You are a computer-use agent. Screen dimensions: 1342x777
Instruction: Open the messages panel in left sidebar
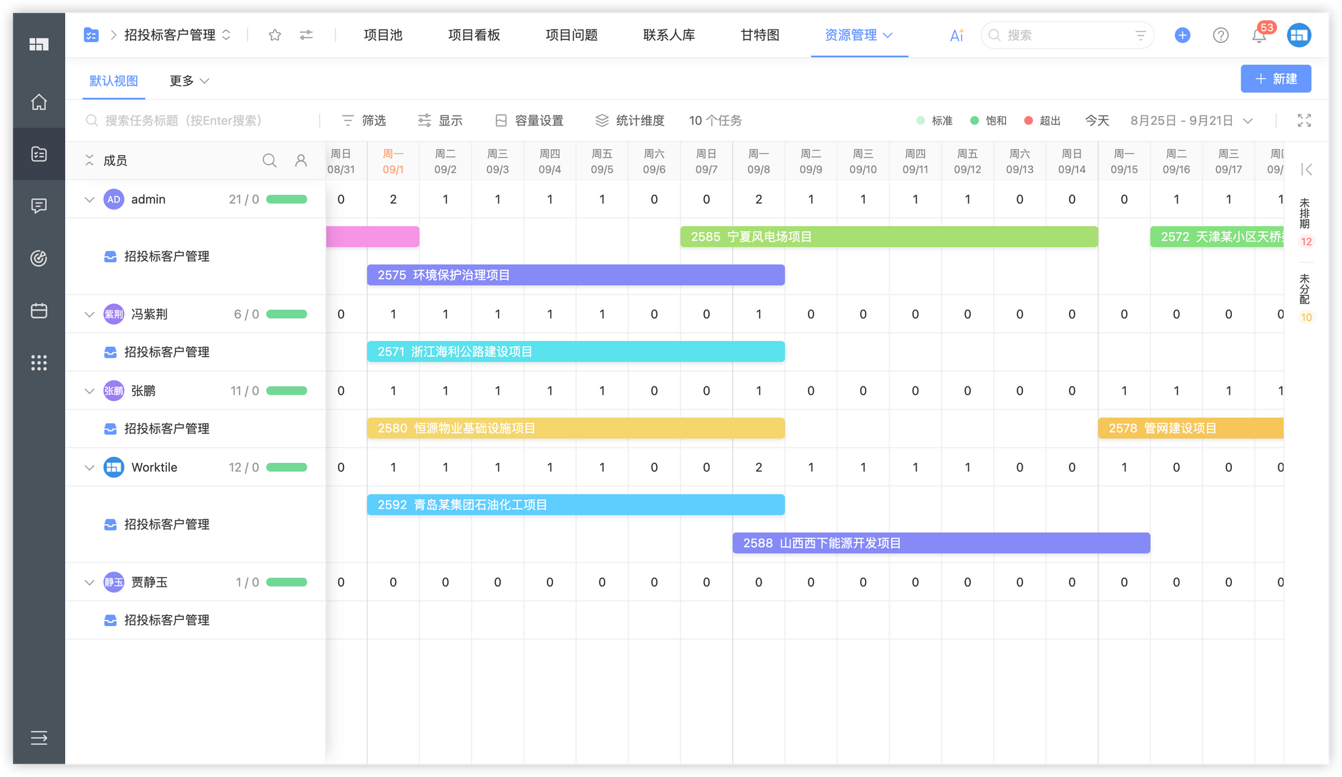click(38, 205)
